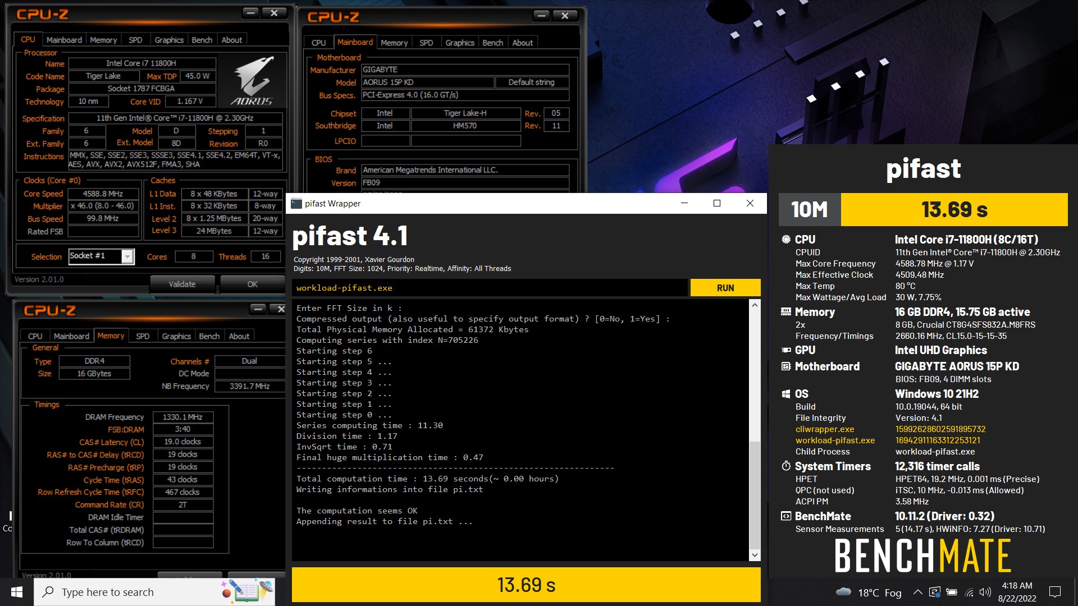Click the search magnifier icon in taskbar
Image resolution: width=1078 pixels, height=606 pixels.
(49, 592)
